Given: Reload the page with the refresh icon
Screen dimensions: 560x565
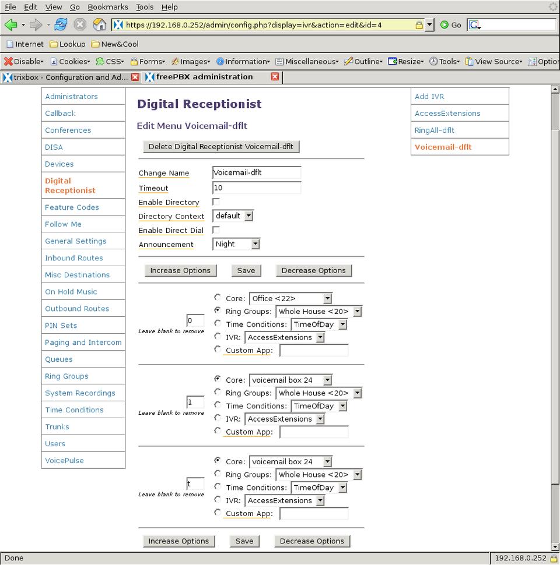Looking at the screenshot, I should tap(61, 25).
